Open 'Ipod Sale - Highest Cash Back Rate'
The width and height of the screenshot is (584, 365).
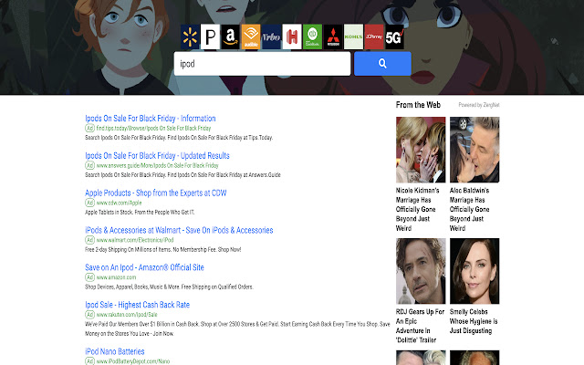click(137, 305)
